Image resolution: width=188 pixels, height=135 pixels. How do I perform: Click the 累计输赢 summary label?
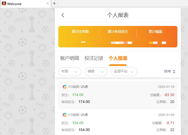pyautogui.click(x=155, y=31)
